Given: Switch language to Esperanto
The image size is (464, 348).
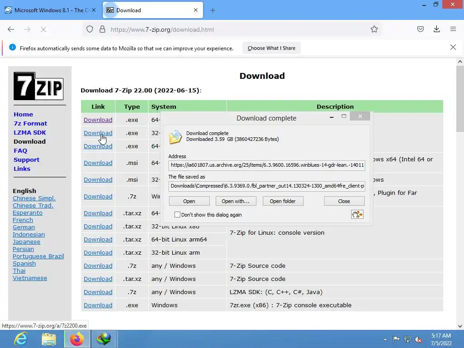Looking at the screenshot, I should pyautogui.click(x=28, y=213).
